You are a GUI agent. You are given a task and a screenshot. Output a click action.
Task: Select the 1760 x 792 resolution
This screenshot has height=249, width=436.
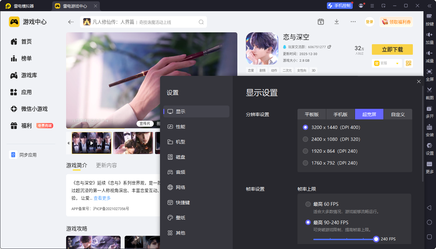tap(305, 163)
